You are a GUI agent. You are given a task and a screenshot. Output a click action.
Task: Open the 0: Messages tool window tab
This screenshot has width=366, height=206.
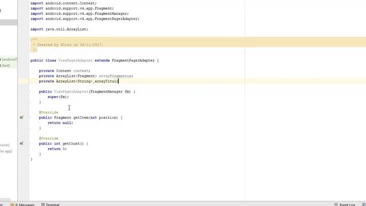tap(23, 205)
